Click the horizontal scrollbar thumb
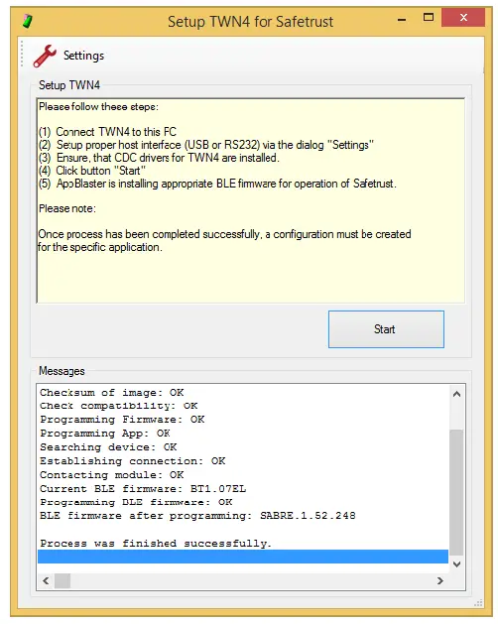Viewport: 498px width, 624px height. [x=62, y=580]
